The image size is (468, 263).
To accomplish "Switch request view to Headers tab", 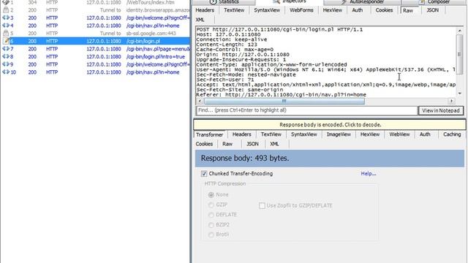I will pyautogui.click(x=205, y=10).
